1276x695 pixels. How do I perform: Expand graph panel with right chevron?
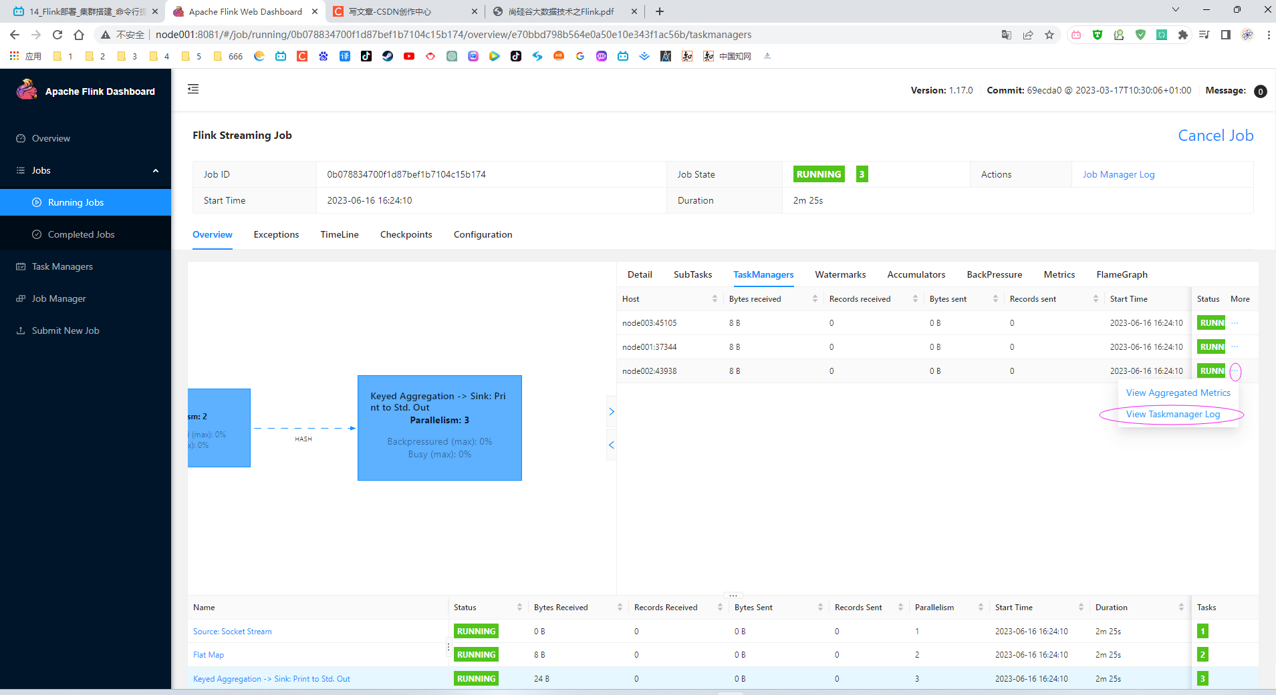[x=611, y=412]
